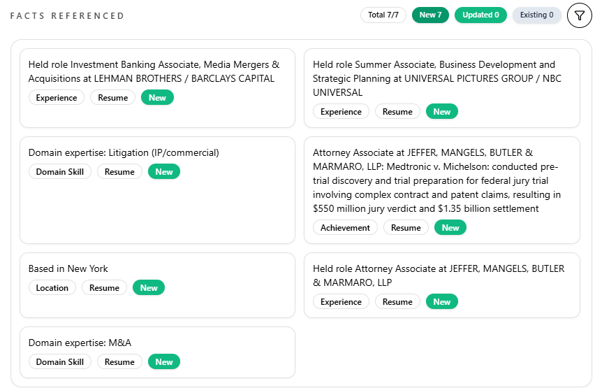Click New badge on Held role Attorney Associate card
This screenshot has width=595, height=388.
click(x=441, y=302)
